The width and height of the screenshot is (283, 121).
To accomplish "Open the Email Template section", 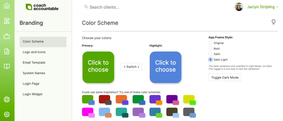I will pos(34,62).
